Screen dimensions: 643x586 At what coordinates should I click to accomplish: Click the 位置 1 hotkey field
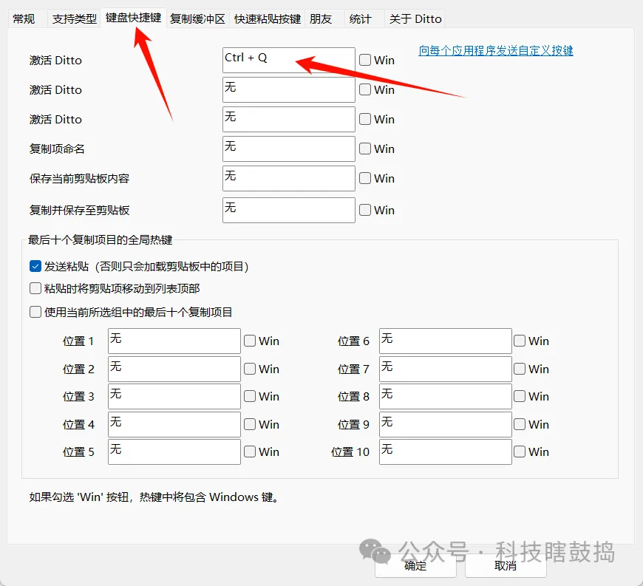174,341
